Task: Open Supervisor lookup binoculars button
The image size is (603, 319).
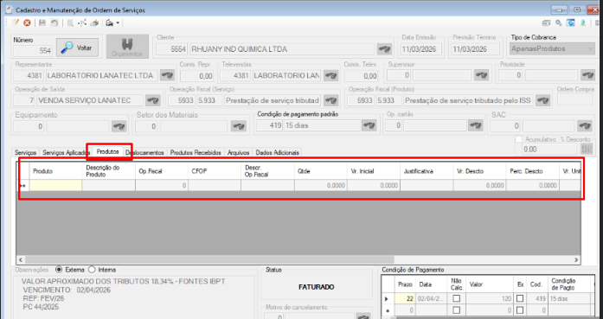Action: point(482,75)
